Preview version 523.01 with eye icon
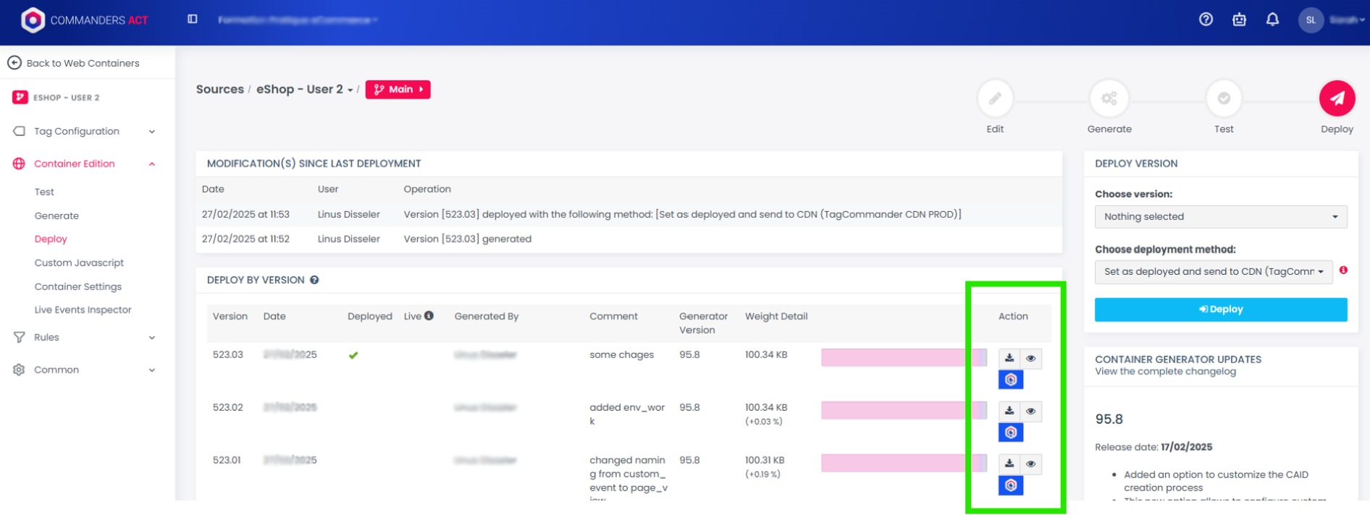1370x515 pixels. pos(1031,464)
